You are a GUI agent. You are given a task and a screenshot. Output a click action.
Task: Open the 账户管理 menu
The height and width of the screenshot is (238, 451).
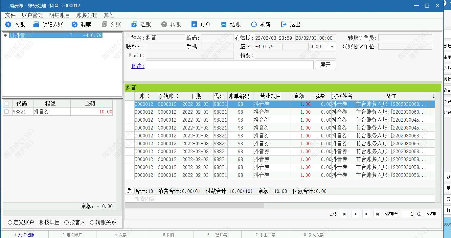[x=33, y=15]
